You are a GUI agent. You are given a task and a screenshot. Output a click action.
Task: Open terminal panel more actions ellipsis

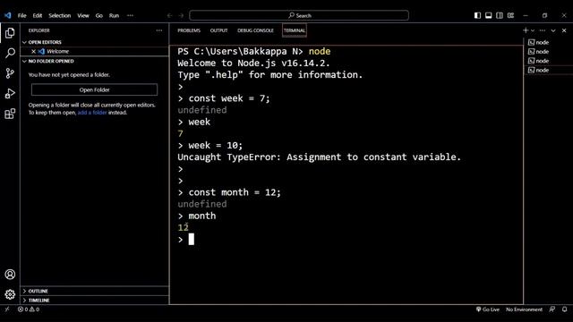(x=543, y=30)
